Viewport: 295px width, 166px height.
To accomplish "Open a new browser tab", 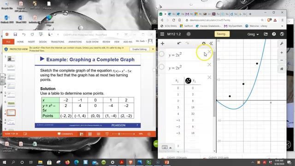I will (x=250, y=14).
